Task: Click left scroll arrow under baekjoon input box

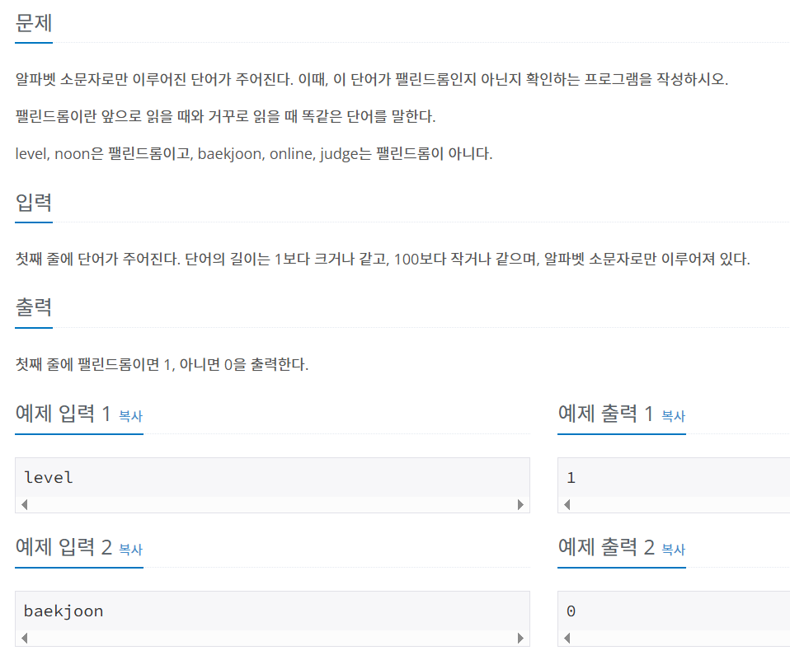Action: pos(24,638)
